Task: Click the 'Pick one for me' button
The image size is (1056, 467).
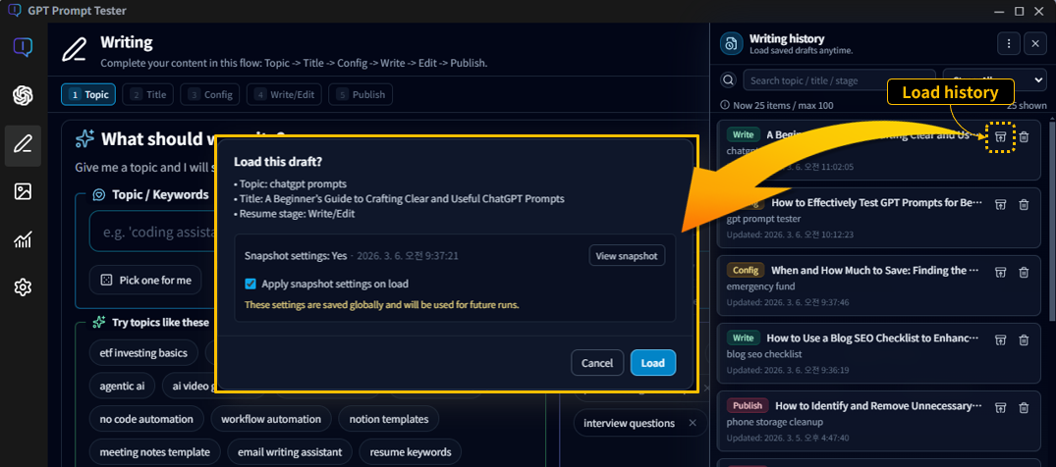Action: coord(145,280)
